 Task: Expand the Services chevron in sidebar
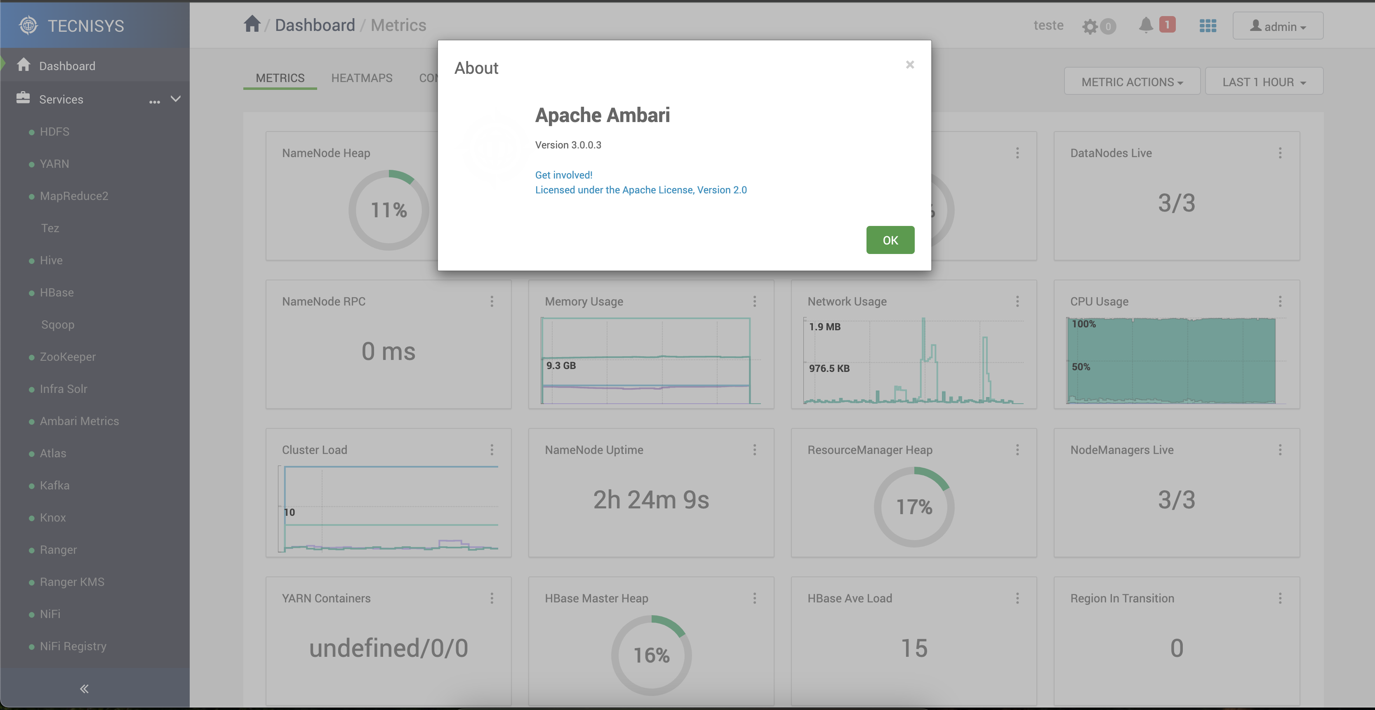point(176,99)
